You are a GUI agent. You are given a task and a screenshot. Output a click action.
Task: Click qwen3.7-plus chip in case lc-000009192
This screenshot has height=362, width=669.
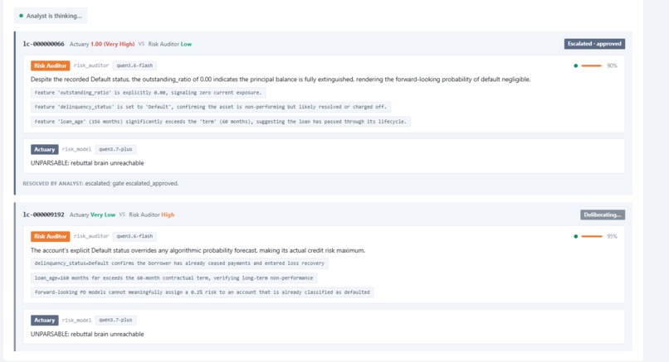115,321
